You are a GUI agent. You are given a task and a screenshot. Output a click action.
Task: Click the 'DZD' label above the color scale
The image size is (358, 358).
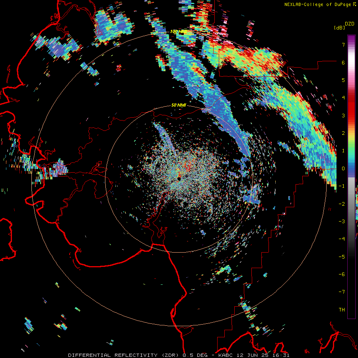pos(349,24)
